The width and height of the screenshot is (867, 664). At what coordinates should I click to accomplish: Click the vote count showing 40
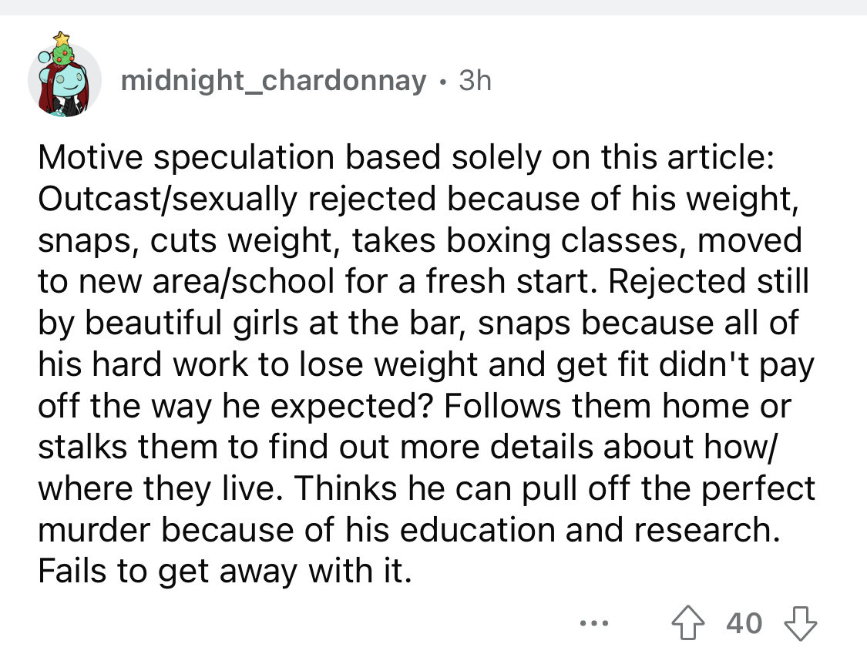744,623
